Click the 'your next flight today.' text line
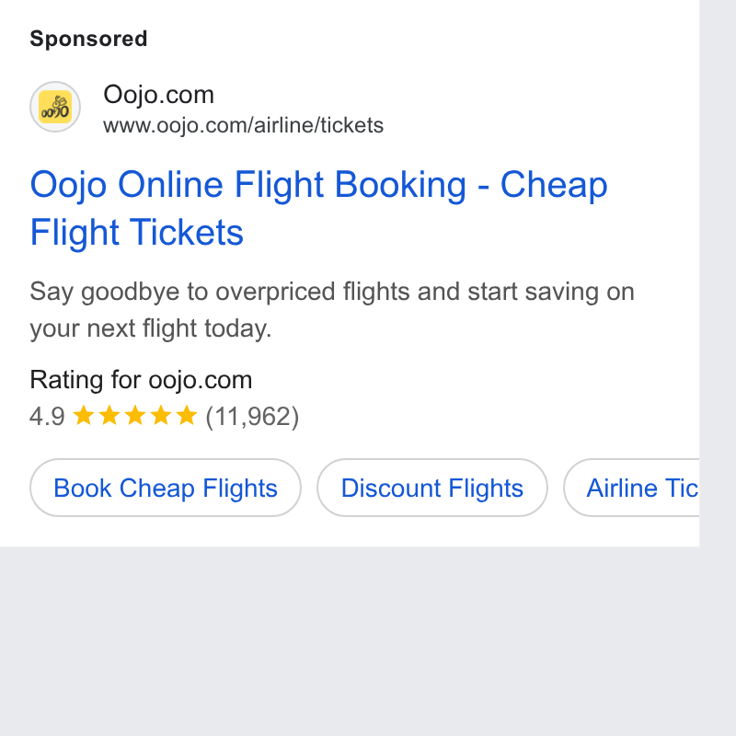736x736 pixels. coord(151,328)
